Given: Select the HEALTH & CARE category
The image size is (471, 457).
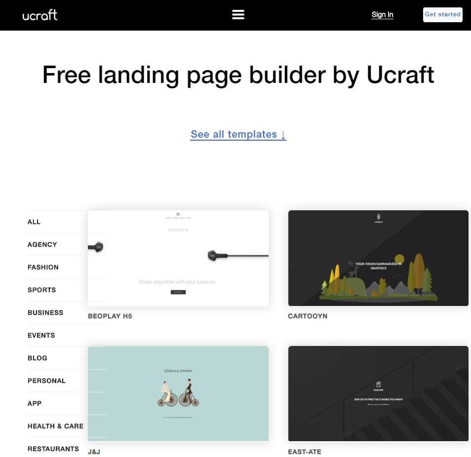Looking at the screenshot, I should tap(56, 426).
